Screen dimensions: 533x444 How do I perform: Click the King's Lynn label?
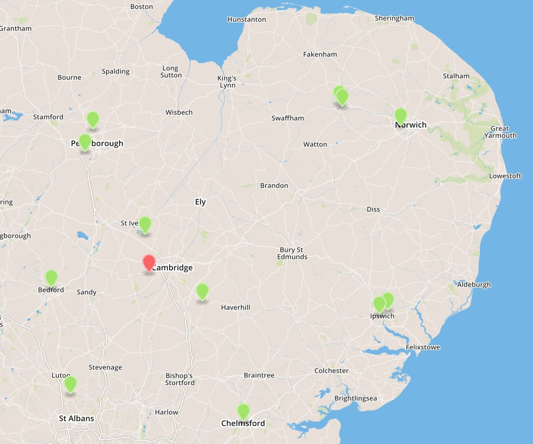coord(227,81)
